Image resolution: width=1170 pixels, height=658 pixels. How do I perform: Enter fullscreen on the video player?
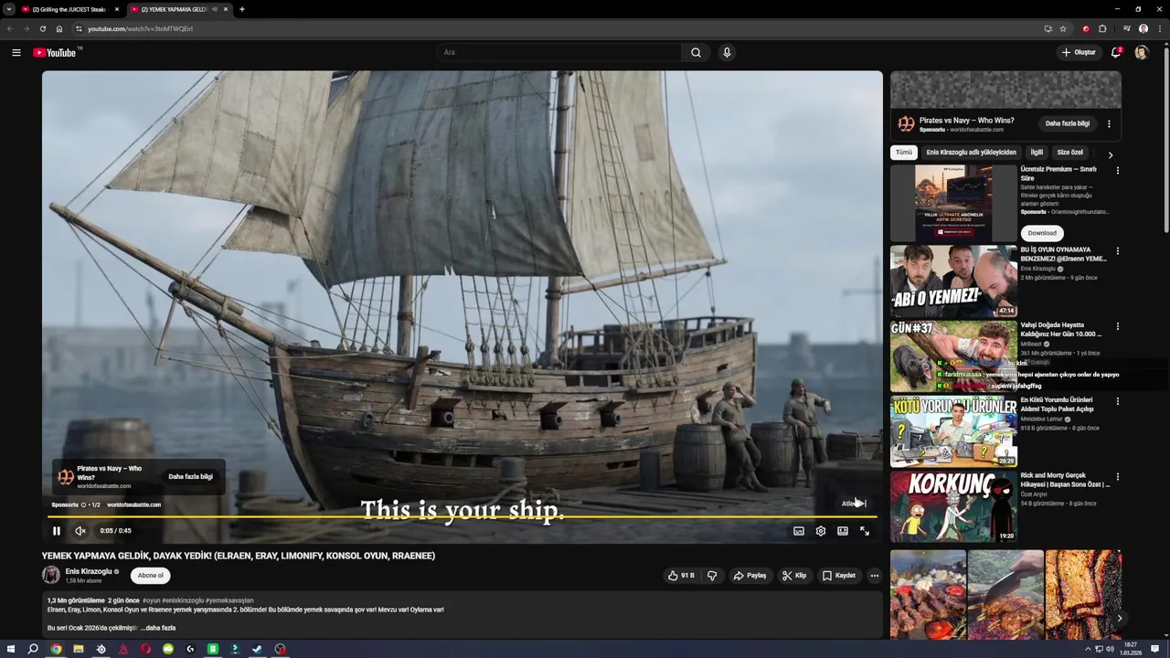pos(865,531)
